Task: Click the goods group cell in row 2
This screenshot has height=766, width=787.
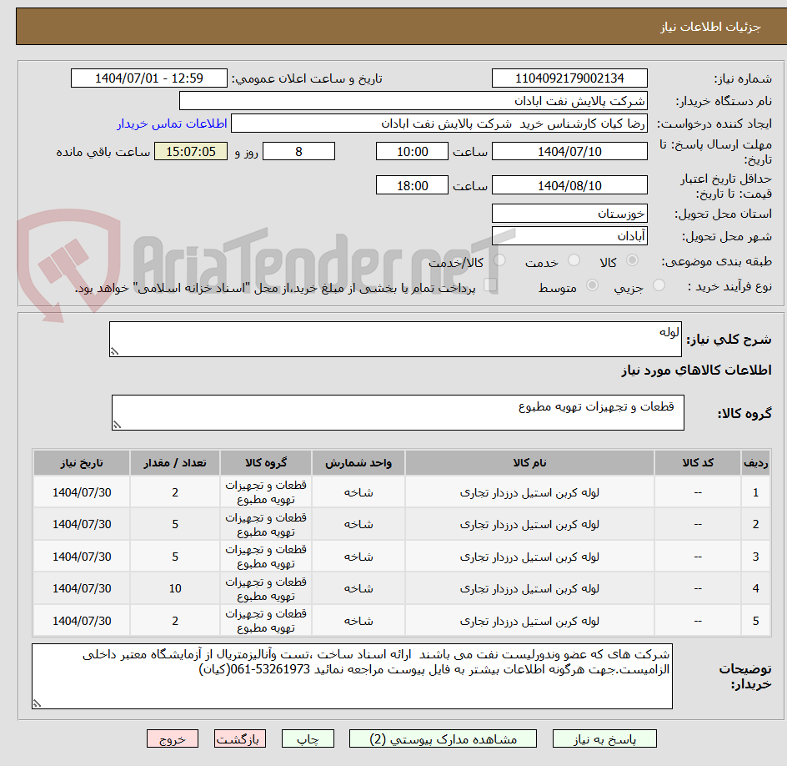Action: pyautogui.click(x=265, y=524)
